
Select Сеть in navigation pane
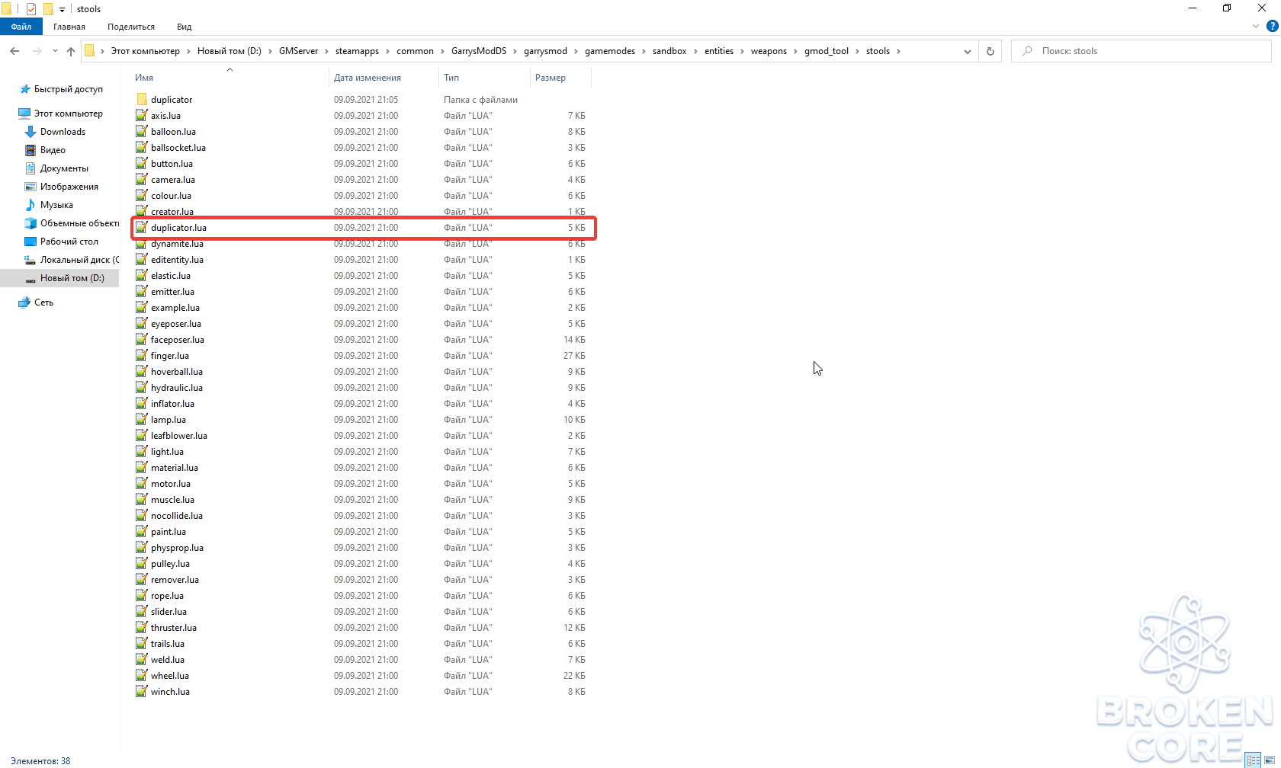[x=43, y=302]
